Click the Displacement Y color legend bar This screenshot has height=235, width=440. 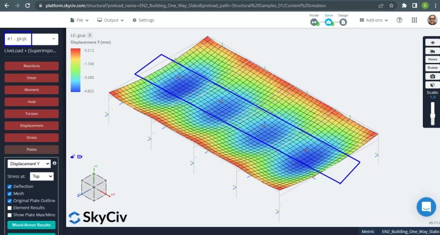[76, 70]
